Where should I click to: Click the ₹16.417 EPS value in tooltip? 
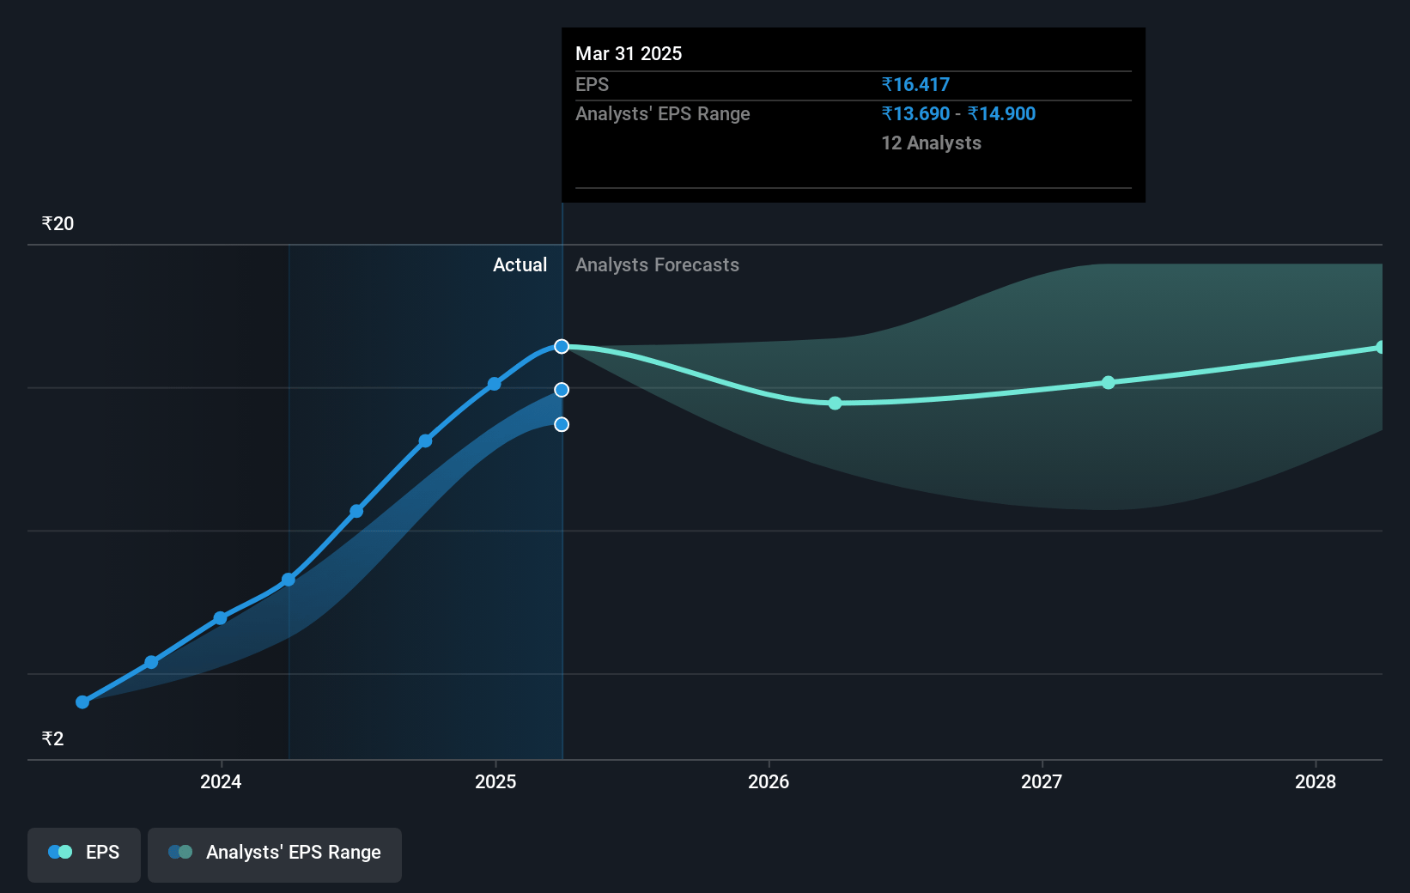[915, 84]
